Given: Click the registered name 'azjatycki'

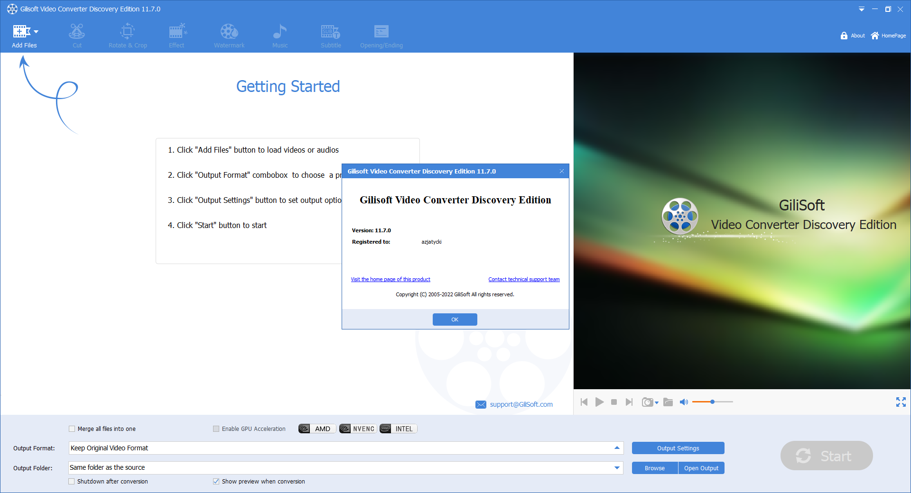Looking at the screenshot, I should coord(431,242).
